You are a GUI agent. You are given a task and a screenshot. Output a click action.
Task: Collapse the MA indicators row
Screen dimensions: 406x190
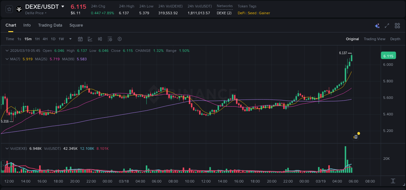pyautogui.click(x=6, y=59)
